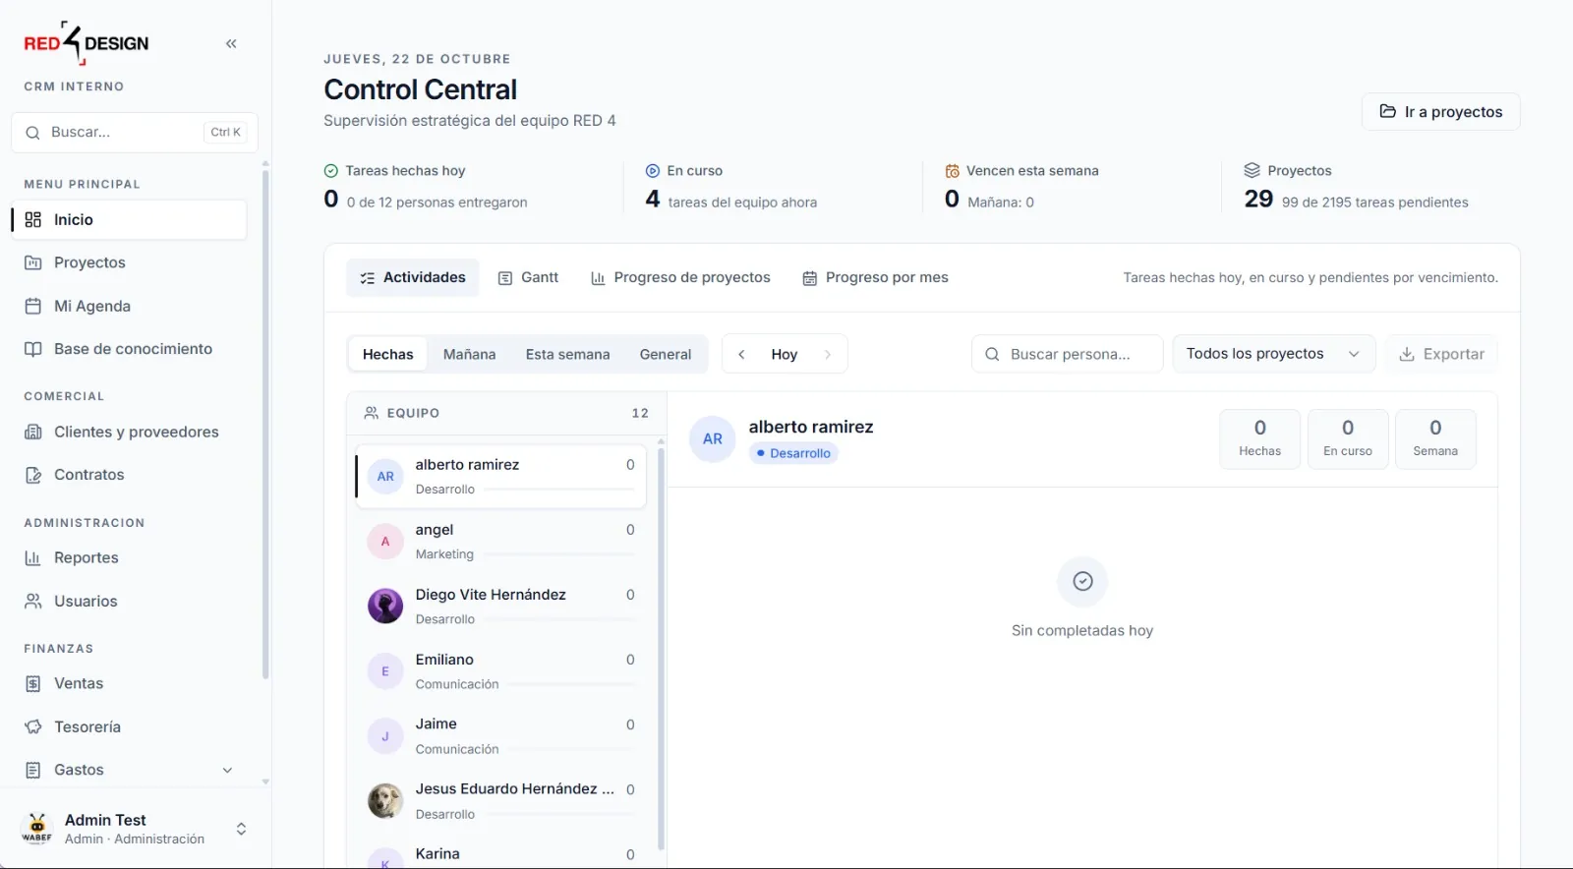This screenshot has width=1573, height=869.
Task: Select Jaime from the team list
Action: (501, 736)
